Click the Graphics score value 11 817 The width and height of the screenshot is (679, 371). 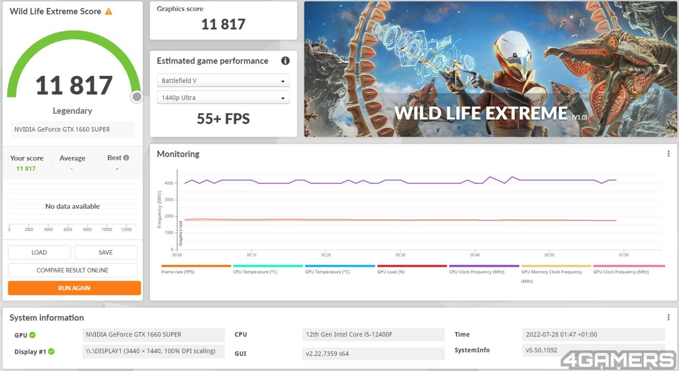click(223, 24)
